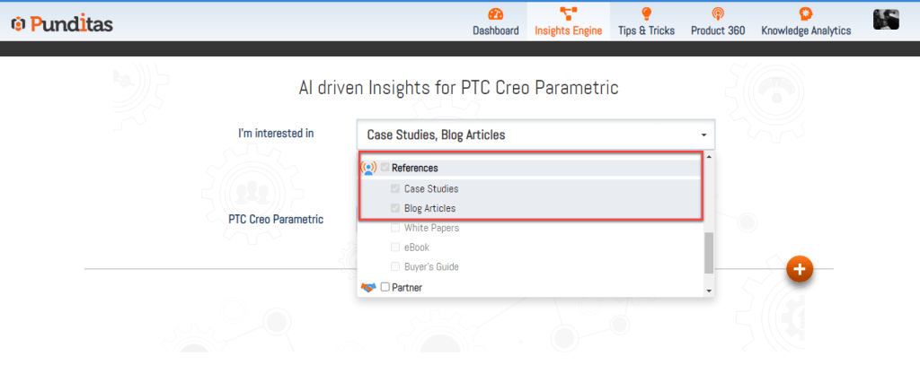Click the Product 360 icon
This screenshot has height=365, width=920.
(717, 13)
